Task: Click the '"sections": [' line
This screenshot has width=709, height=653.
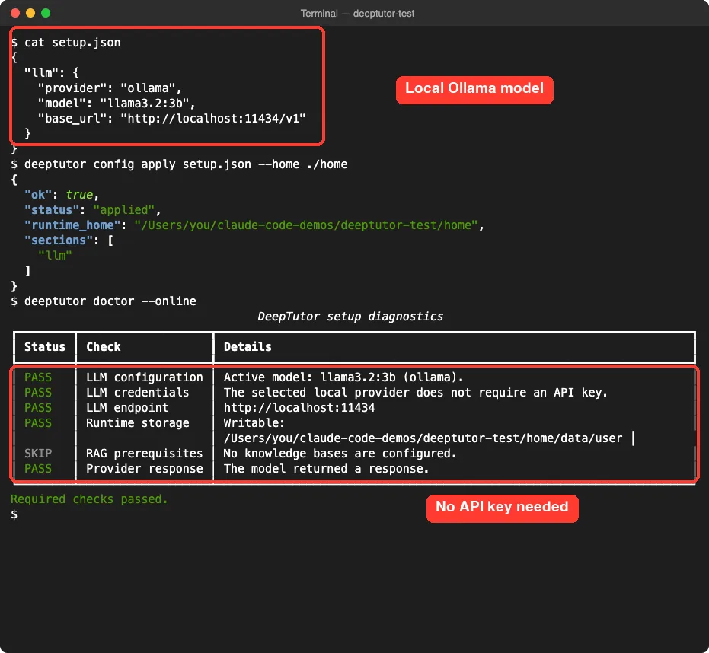Action: (69, 240)
